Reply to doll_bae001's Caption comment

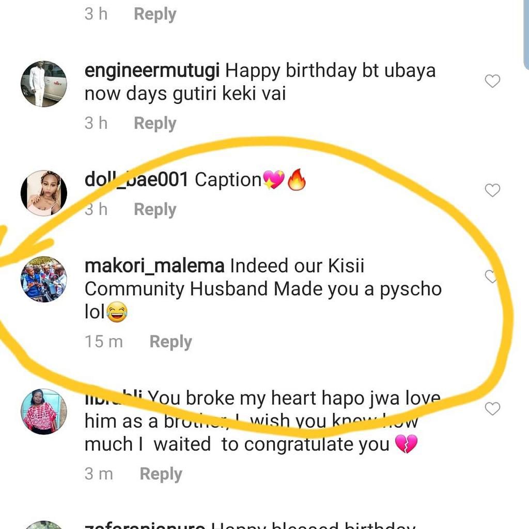[x=155, y=209]
